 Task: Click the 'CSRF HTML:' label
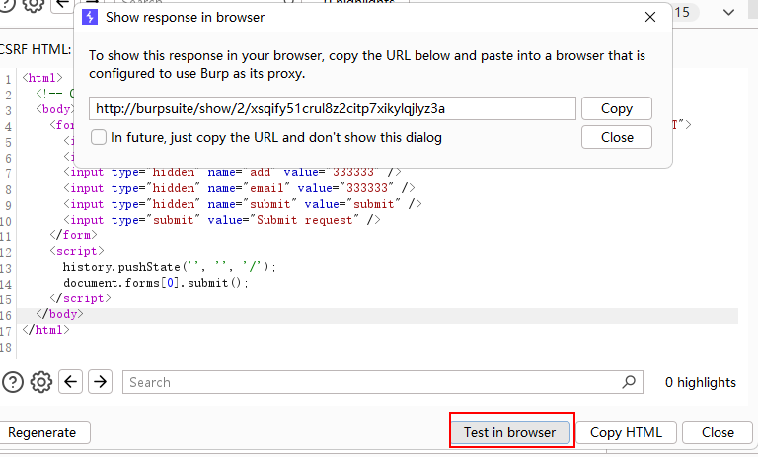[36, 49]
